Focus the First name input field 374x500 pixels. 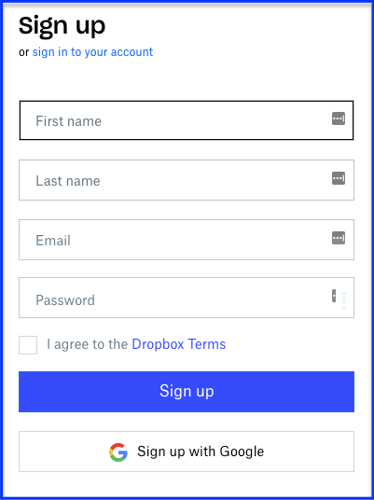tap(187, 120)
